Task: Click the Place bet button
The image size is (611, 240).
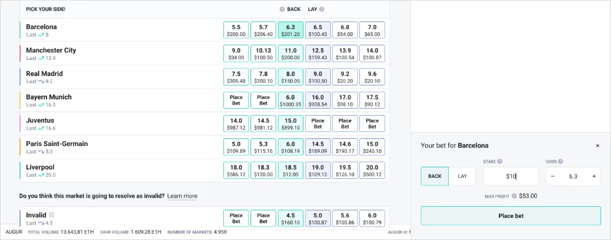Action: coord(511,216)
